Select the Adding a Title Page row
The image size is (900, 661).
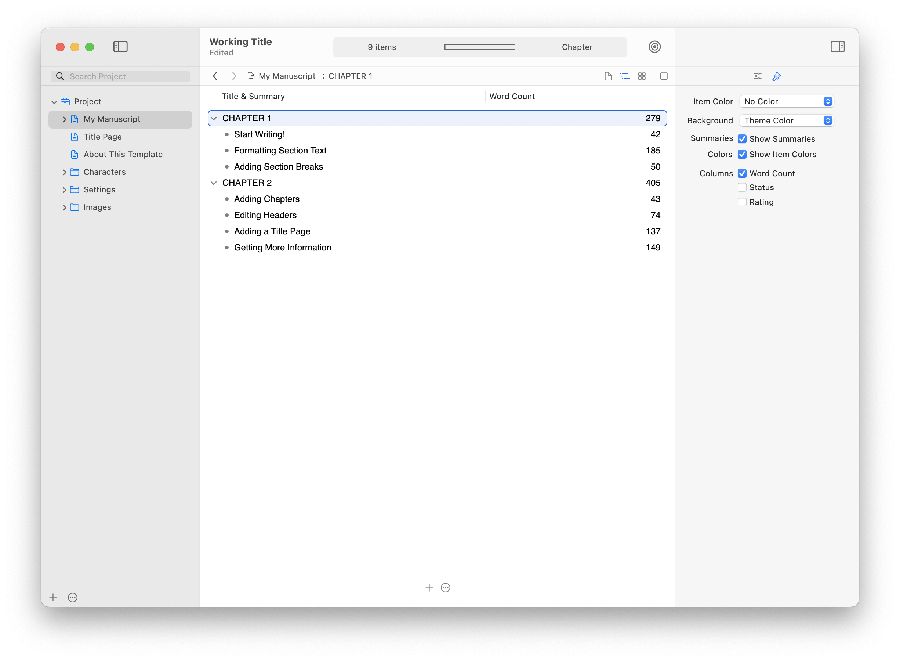click(438, 231)
